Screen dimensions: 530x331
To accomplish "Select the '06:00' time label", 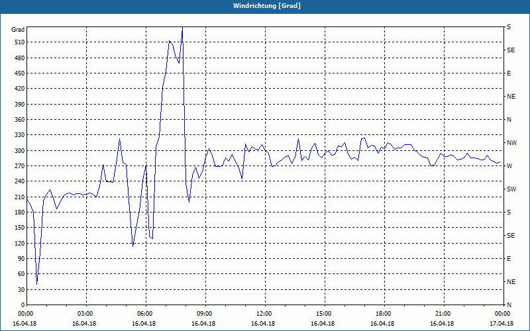I will [x=144, y=314].
